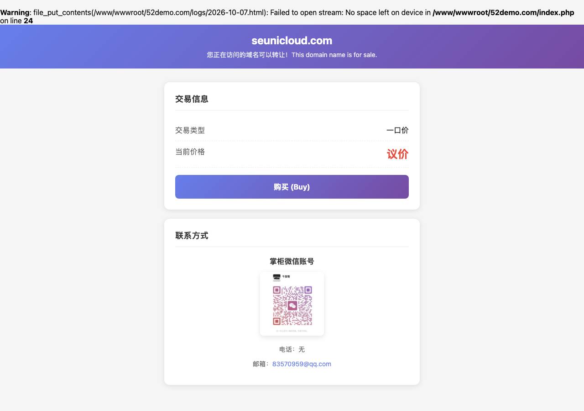Click the WeChat QR code image
Image resolution: width=584 pixels, height=411 pixels.
pos(292,304)
